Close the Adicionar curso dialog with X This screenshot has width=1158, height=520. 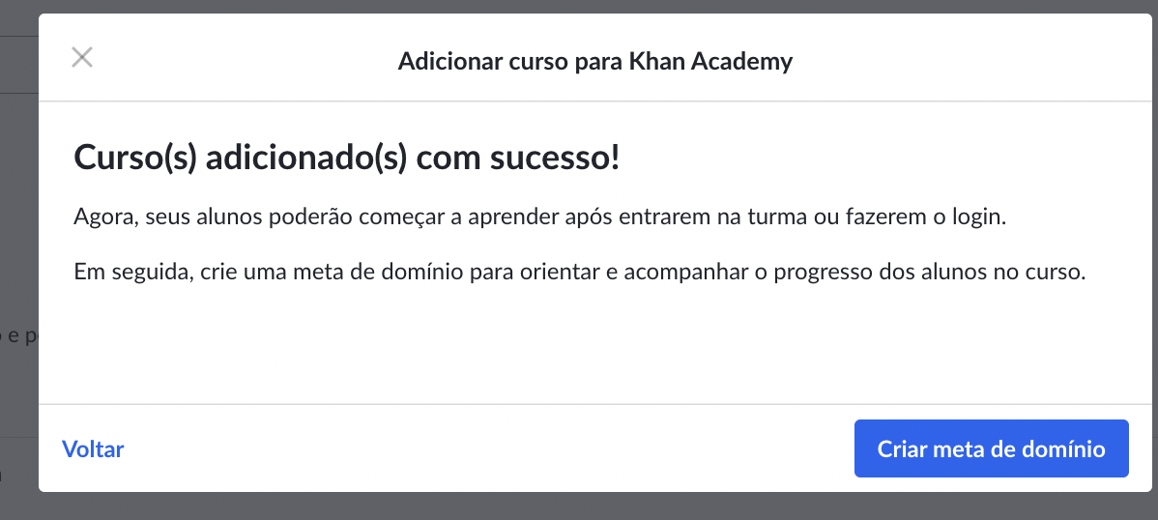point(82,58)
